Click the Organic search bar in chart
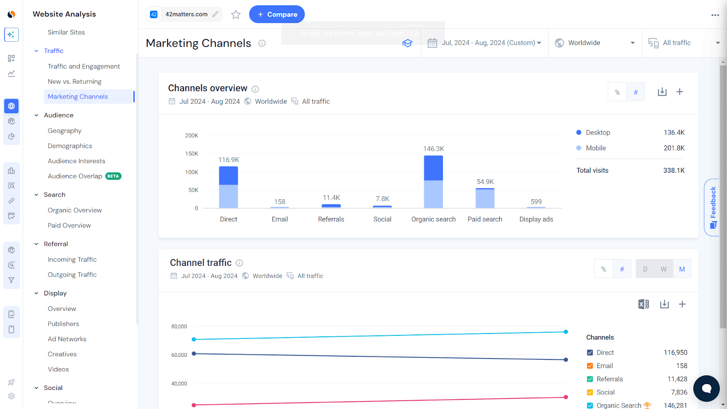Image resolution: width=727 pixels, height=409 pixels. click(433, 182)
